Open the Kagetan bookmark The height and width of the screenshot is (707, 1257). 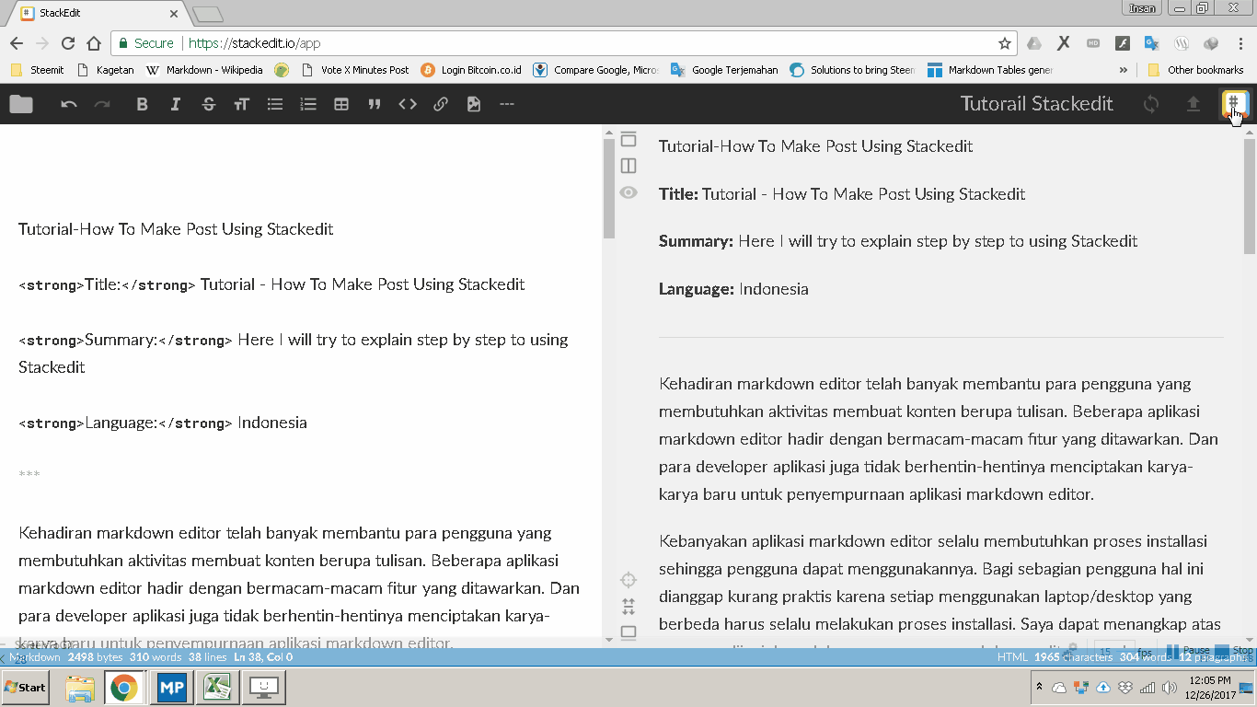106,70
